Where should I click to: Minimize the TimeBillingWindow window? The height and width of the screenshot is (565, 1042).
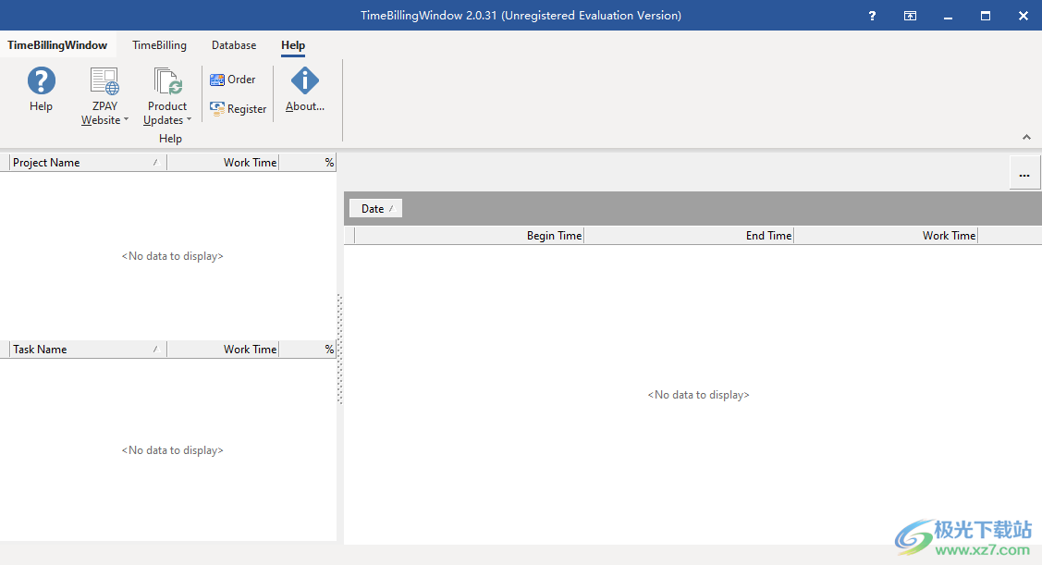(x=948, y=16)
